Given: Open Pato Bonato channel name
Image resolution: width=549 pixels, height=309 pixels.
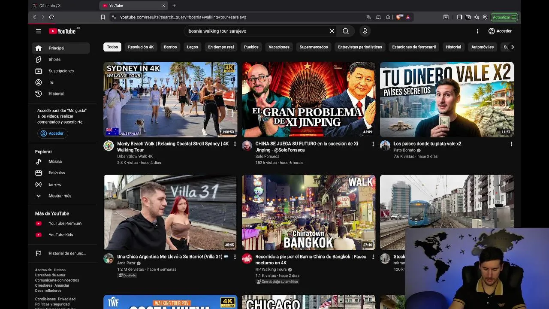Looking at the screenshot, I should click(x=404, y=150).
